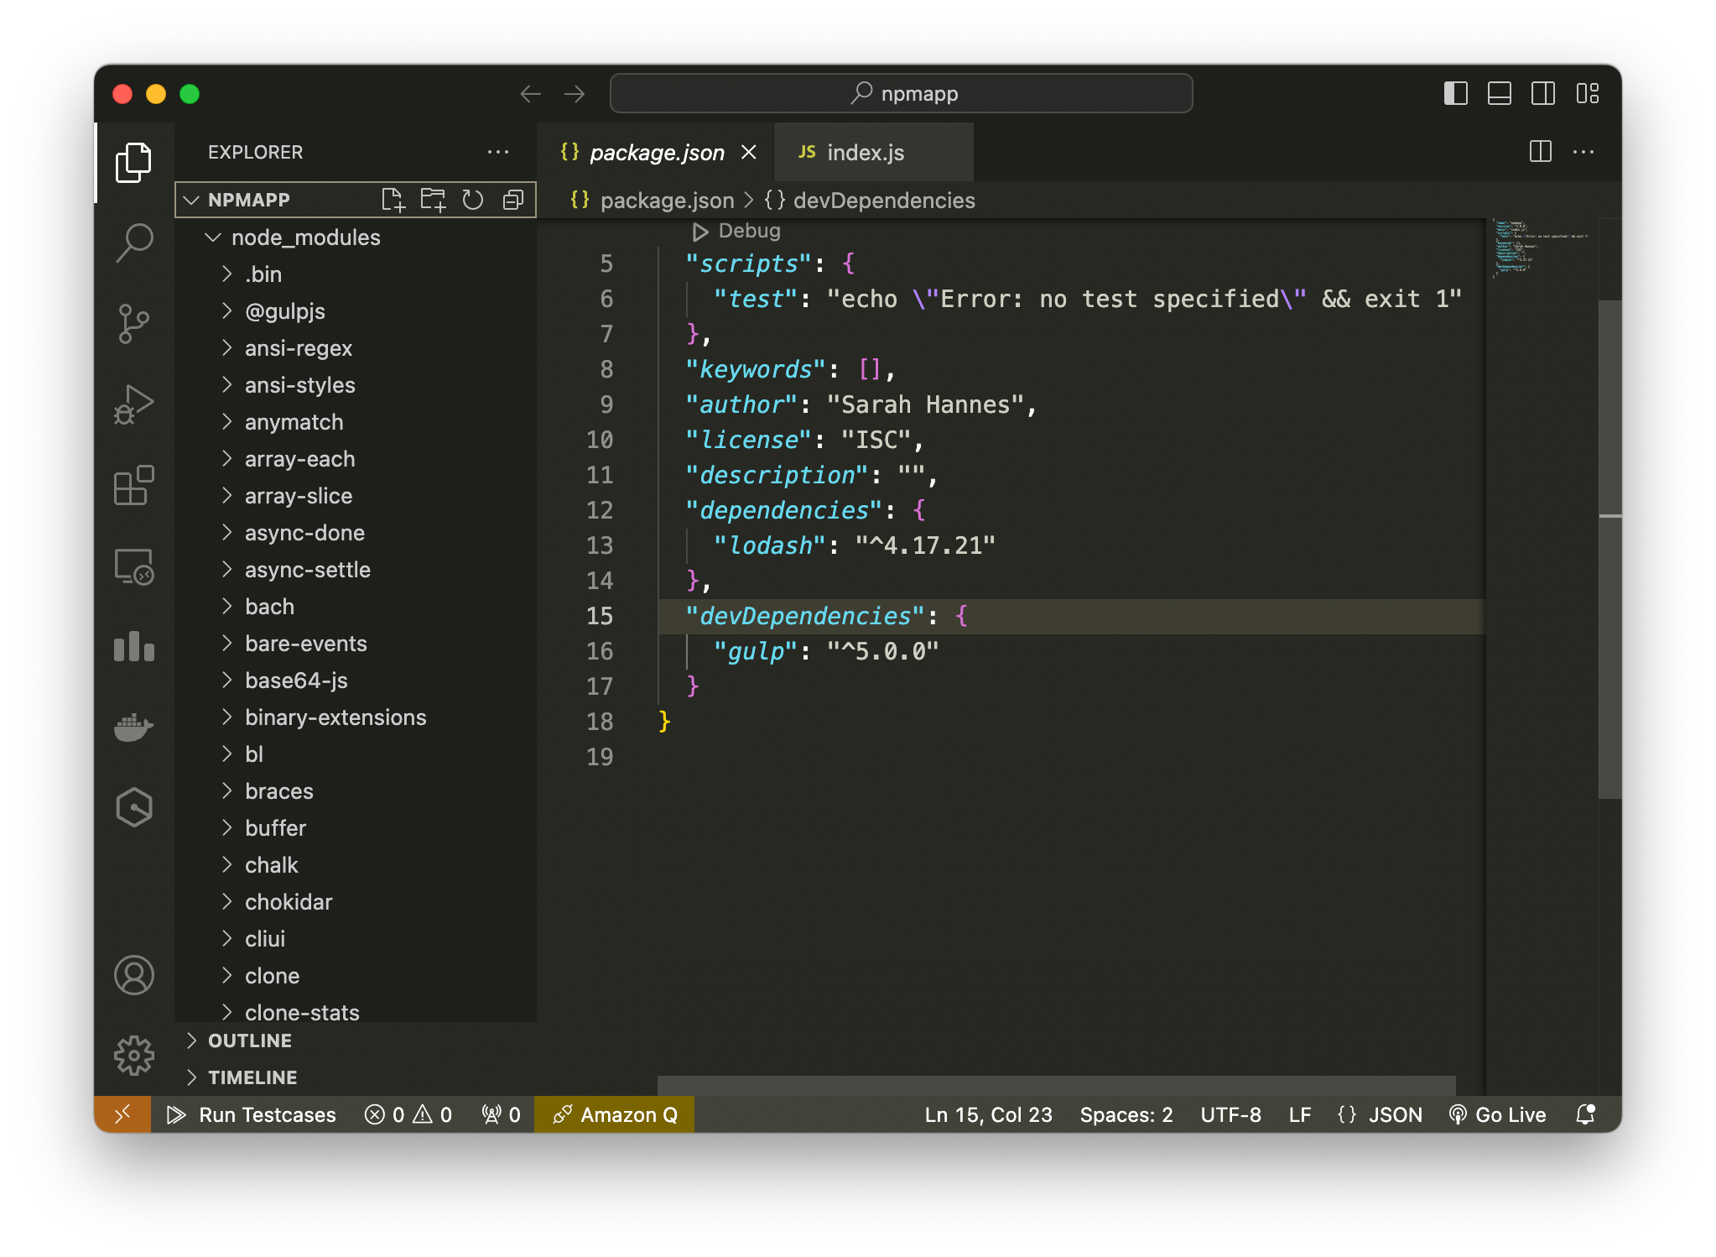Click devDependencies in the breadcrumb
The height and width of the screenshot is (1257, 1716).
884,201
